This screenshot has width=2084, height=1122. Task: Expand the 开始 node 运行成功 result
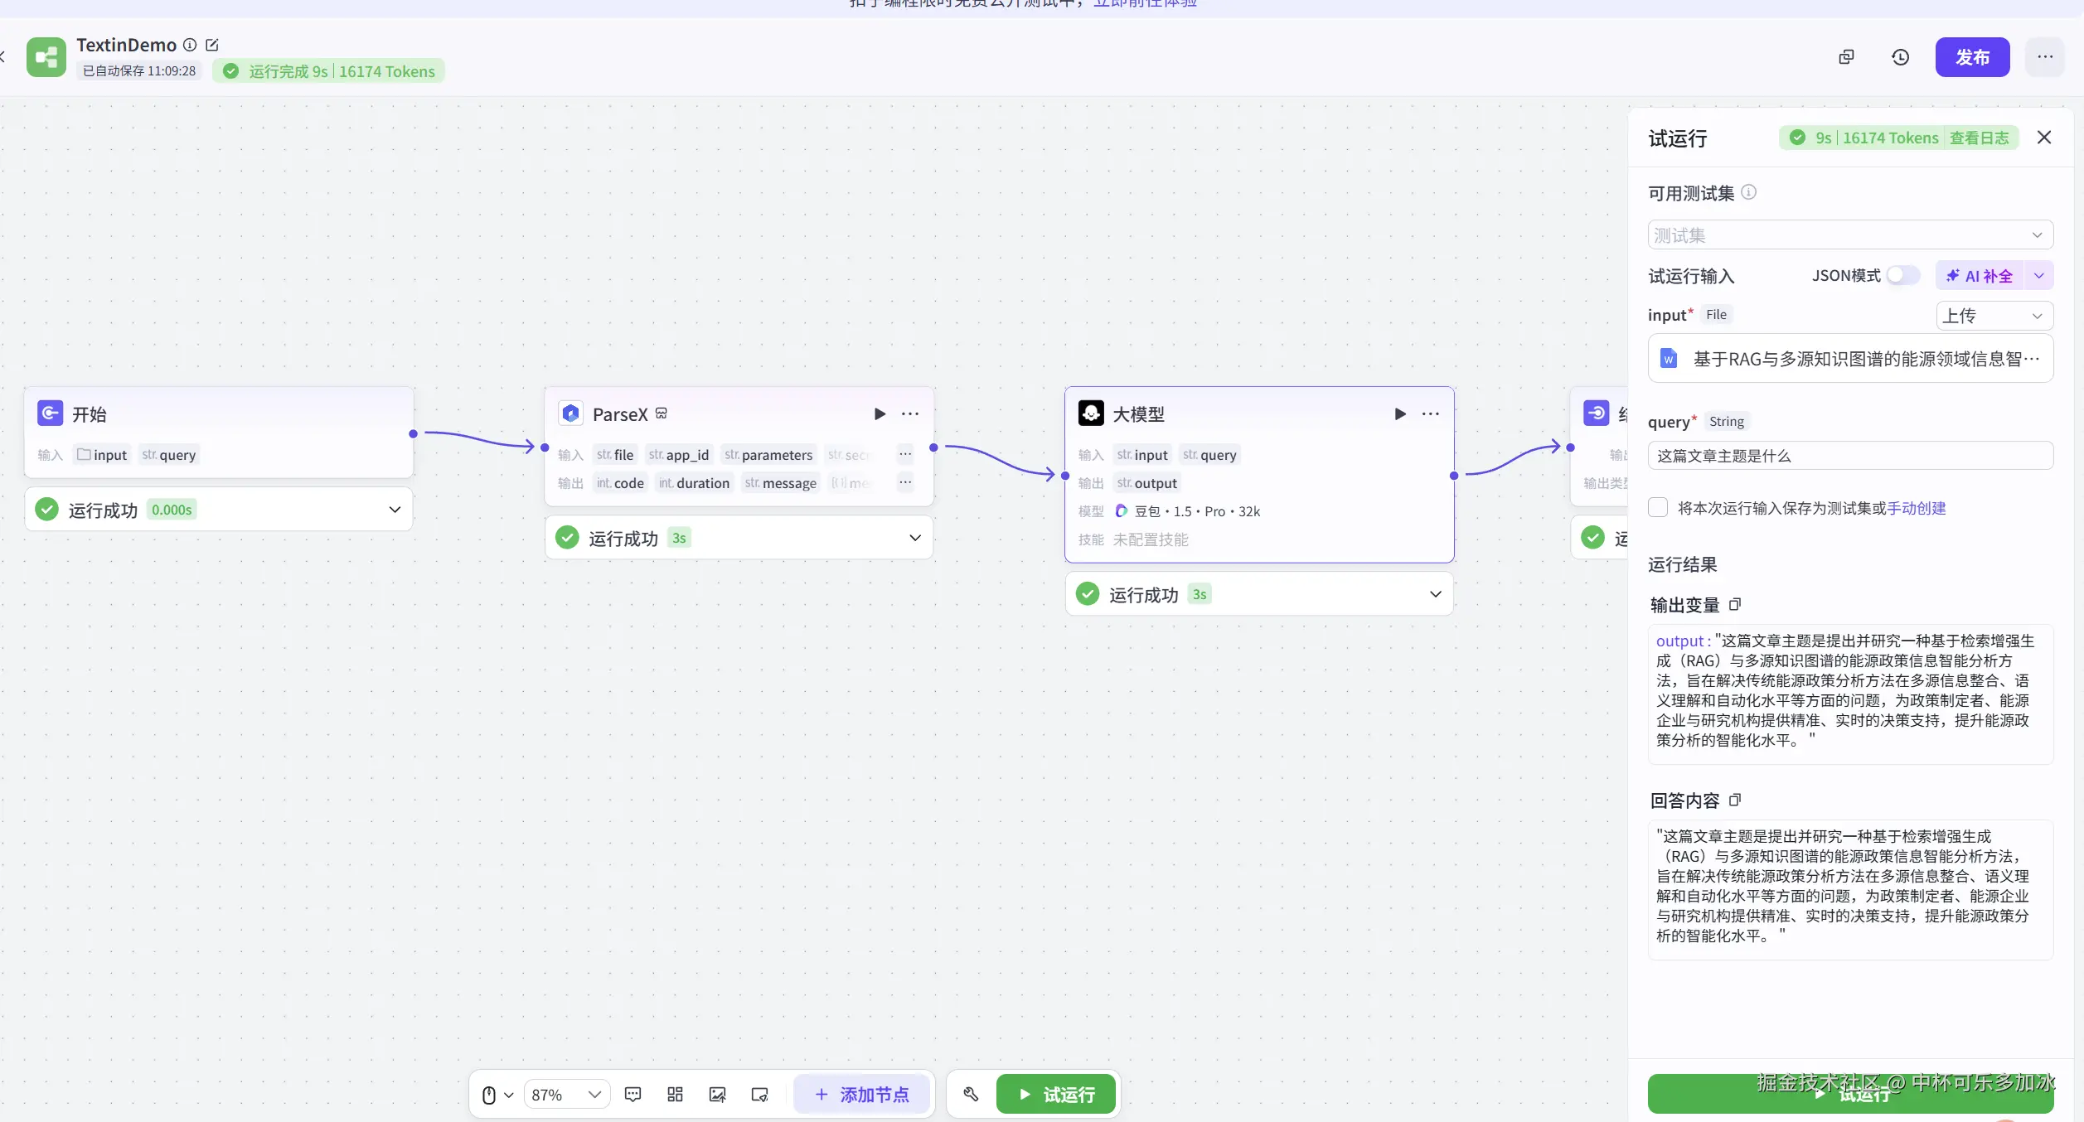pyautogui.click(x=395, y=510)
